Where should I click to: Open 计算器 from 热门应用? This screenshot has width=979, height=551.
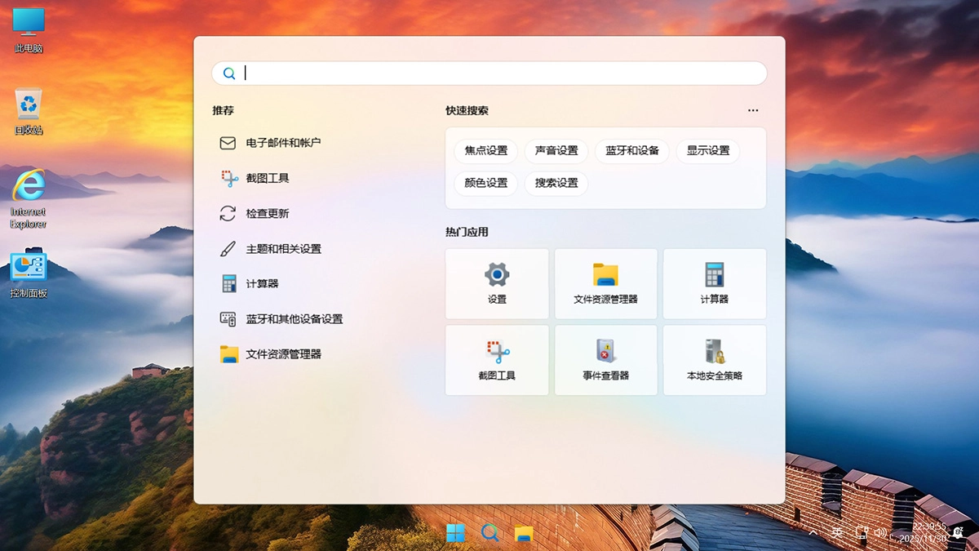[714, 283]
